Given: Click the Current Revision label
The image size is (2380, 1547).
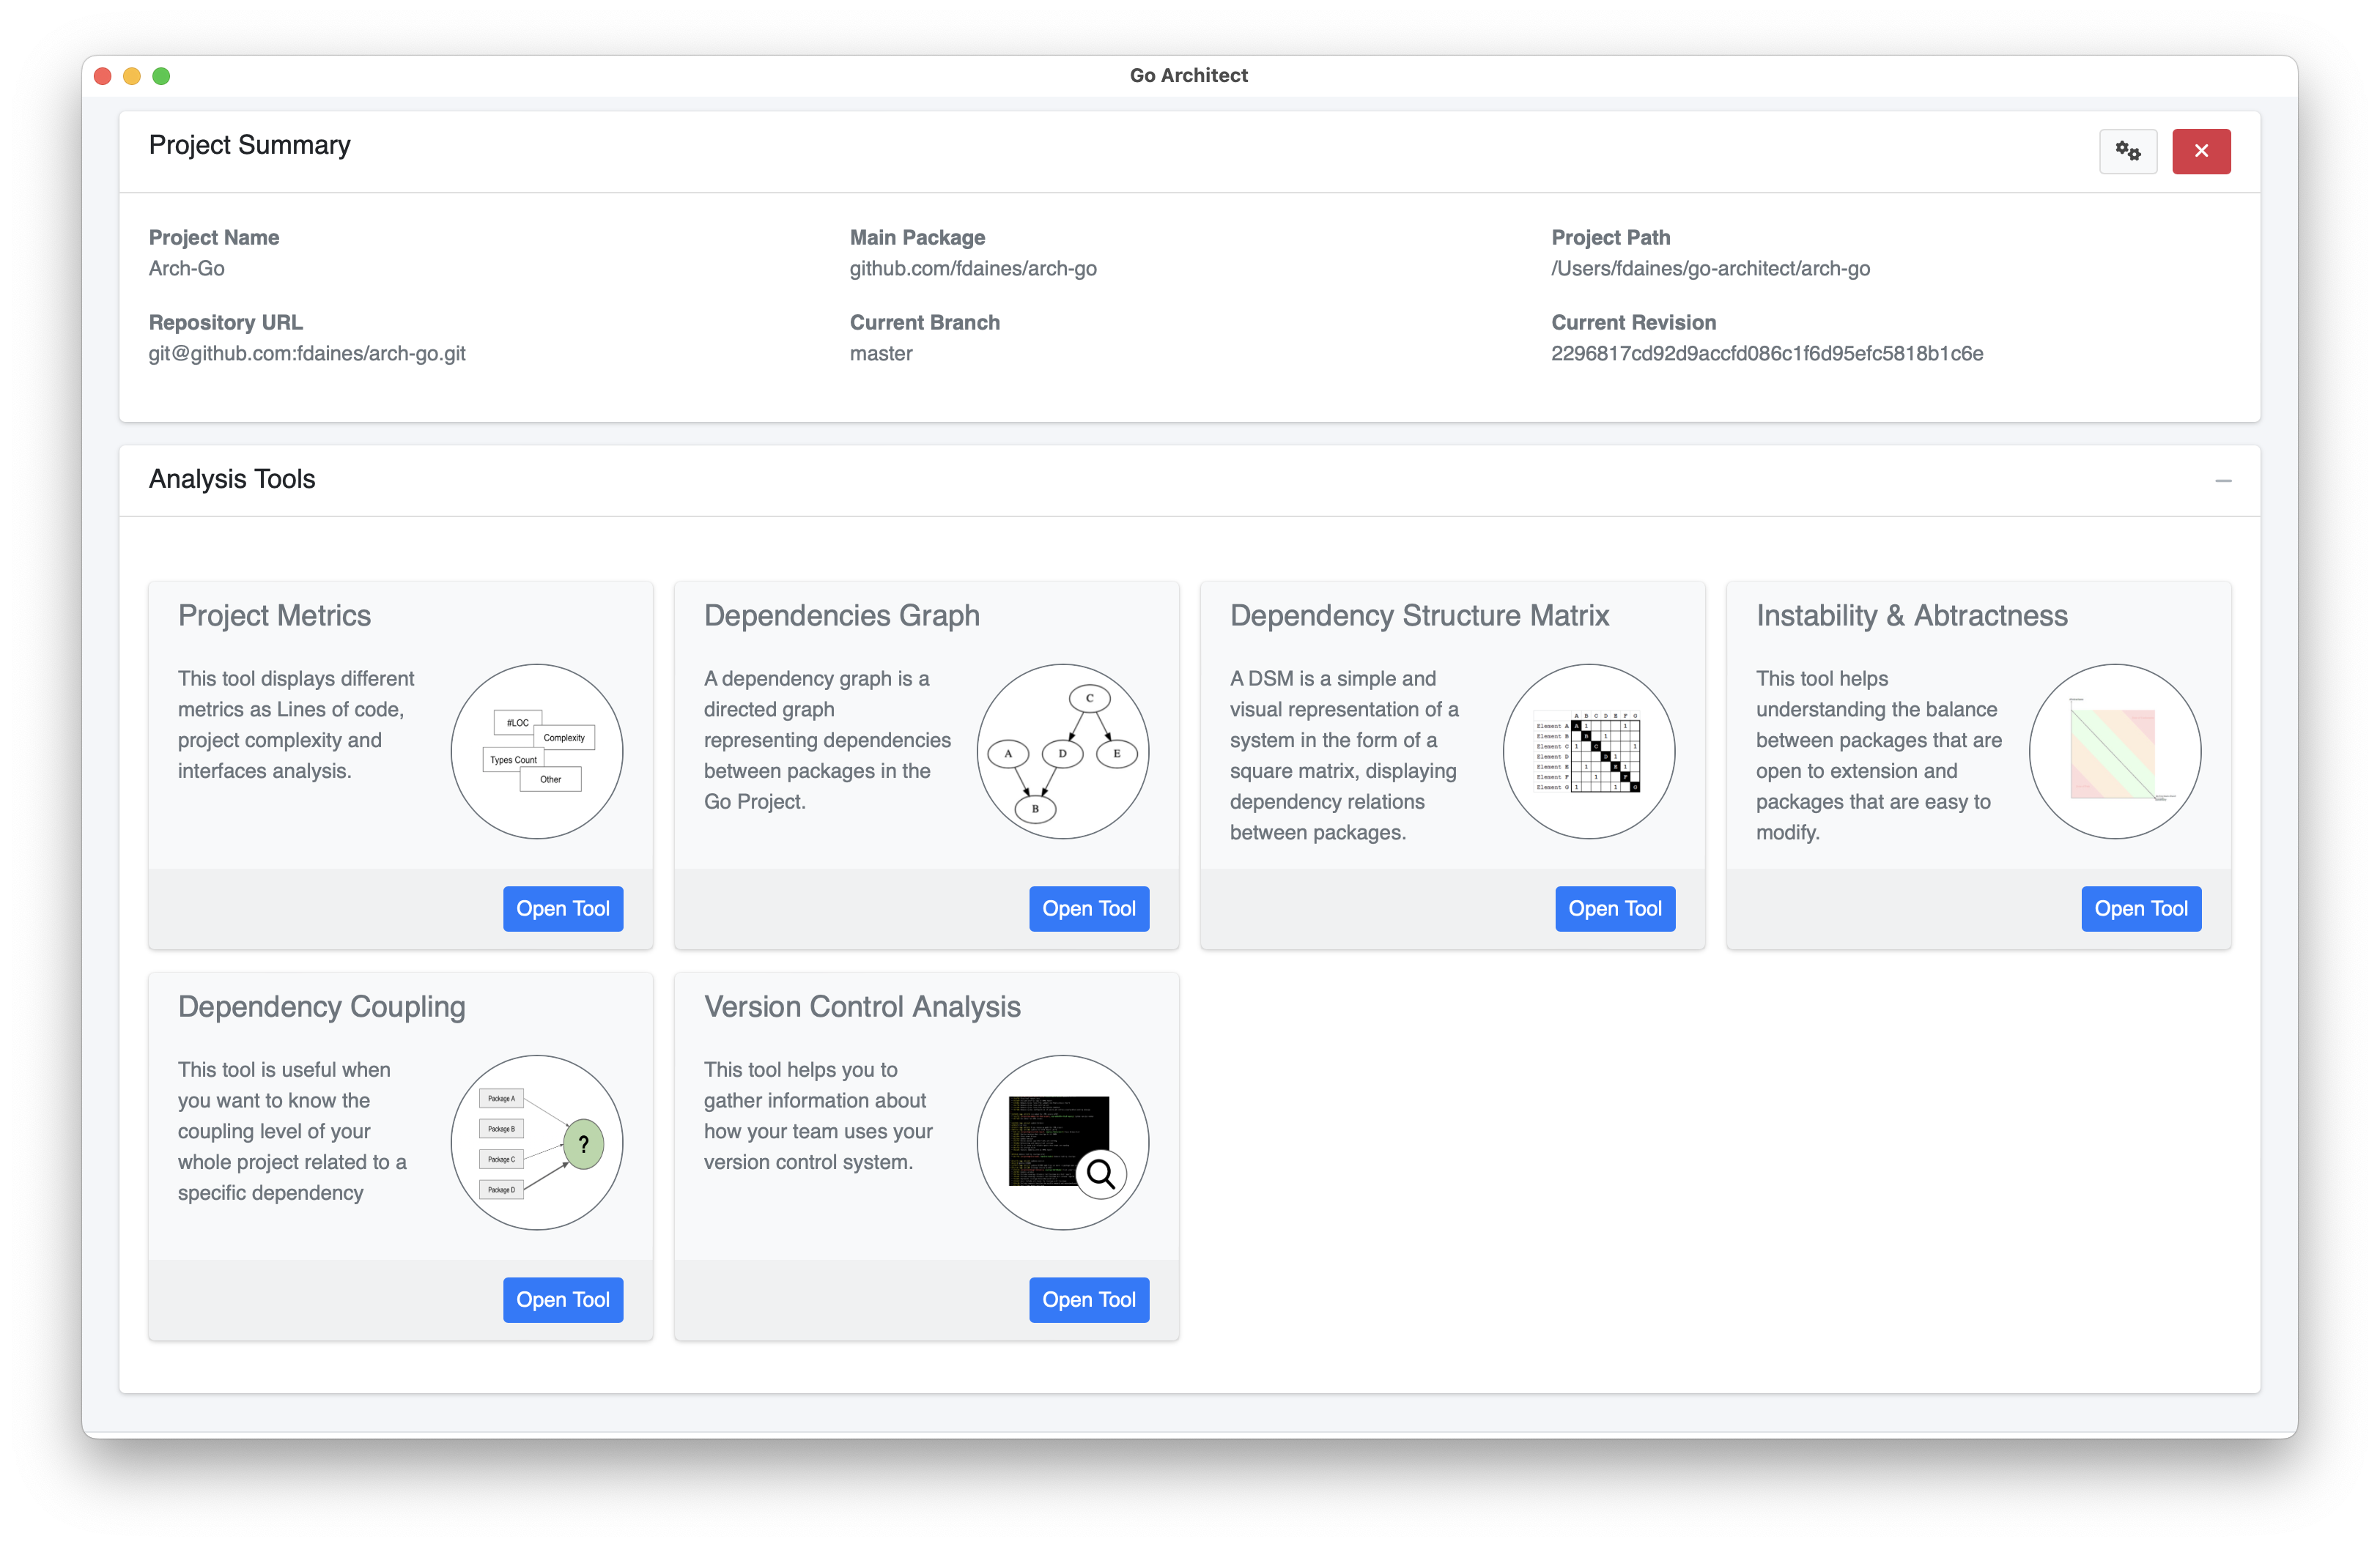Looking at the screenshot, I should pos(1633,322).
